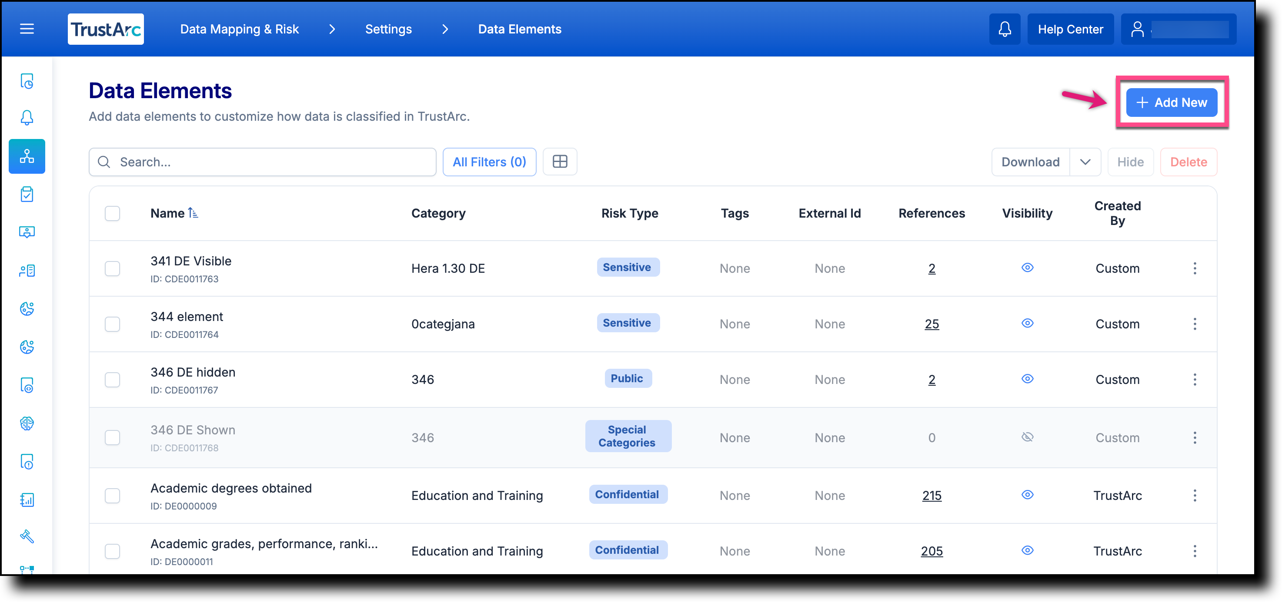Click the column layout grid icon beside All Filters

[x=560, y=162]
